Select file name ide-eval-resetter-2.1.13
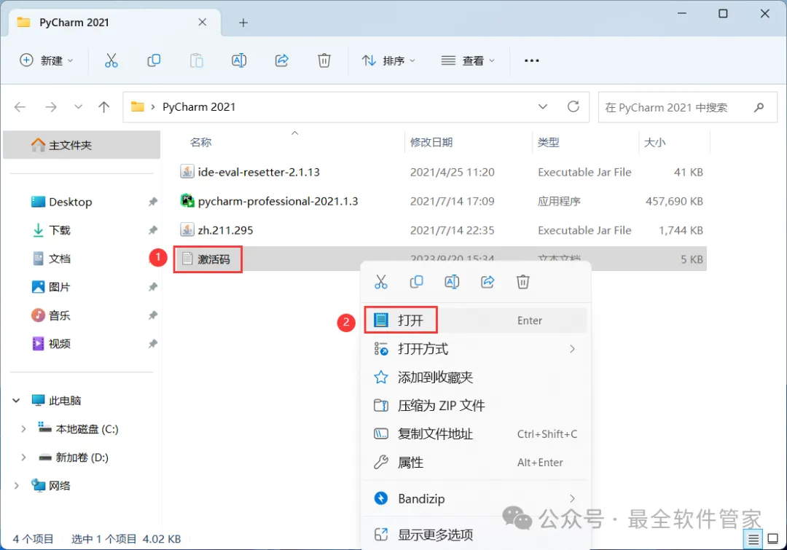This screenshot has height=550, width=787. (x=259, y=172)
